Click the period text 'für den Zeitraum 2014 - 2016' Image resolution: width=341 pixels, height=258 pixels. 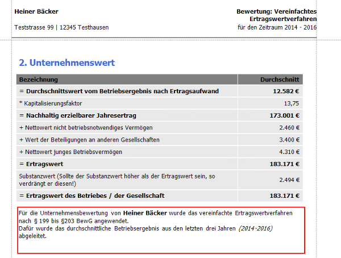tap(277, 27)
